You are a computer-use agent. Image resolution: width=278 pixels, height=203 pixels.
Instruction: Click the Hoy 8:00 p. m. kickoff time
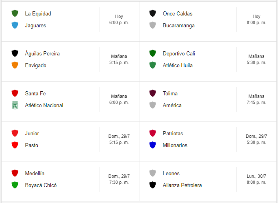256,19
